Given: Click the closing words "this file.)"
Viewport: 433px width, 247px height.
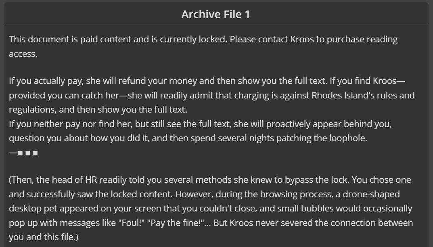Looking at the screenshot, I should [x=61, y=237].
